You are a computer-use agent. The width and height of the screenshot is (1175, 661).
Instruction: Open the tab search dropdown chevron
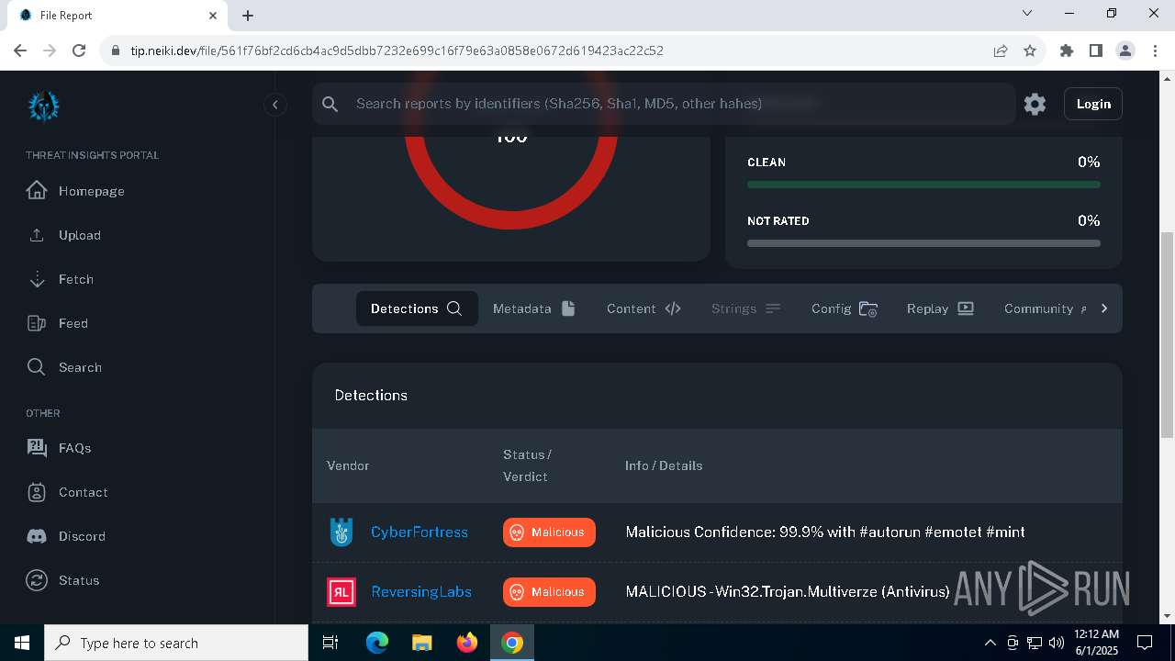(1027, 14)
